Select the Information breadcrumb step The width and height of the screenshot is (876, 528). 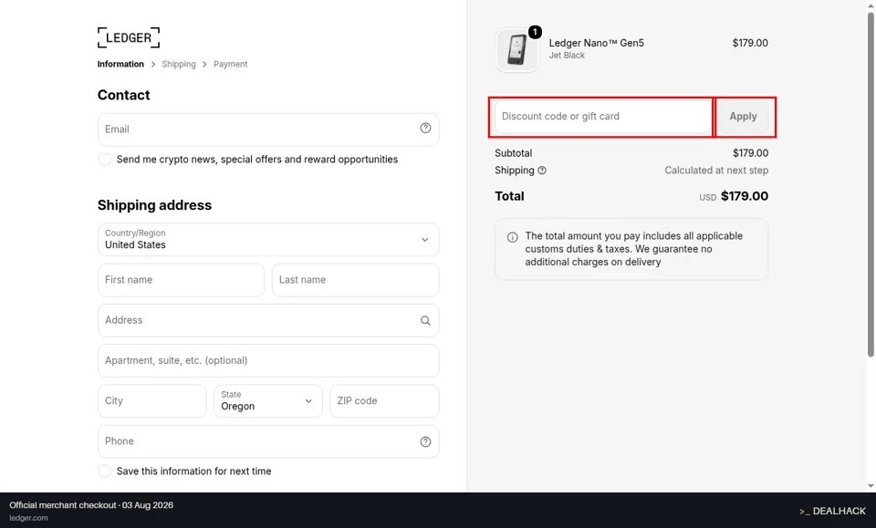tap(120, 64)
